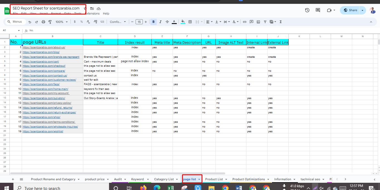Decrease font size with minus button
380x190 pixels.
pos(132,22)
